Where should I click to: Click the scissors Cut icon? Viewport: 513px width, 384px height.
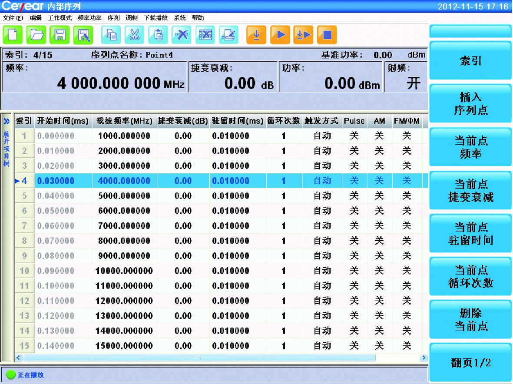pyautogui.click(x=135, y=35)
